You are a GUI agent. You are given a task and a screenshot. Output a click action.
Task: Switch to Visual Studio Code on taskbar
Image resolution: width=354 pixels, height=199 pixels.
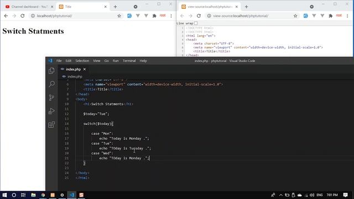point(72,195)
